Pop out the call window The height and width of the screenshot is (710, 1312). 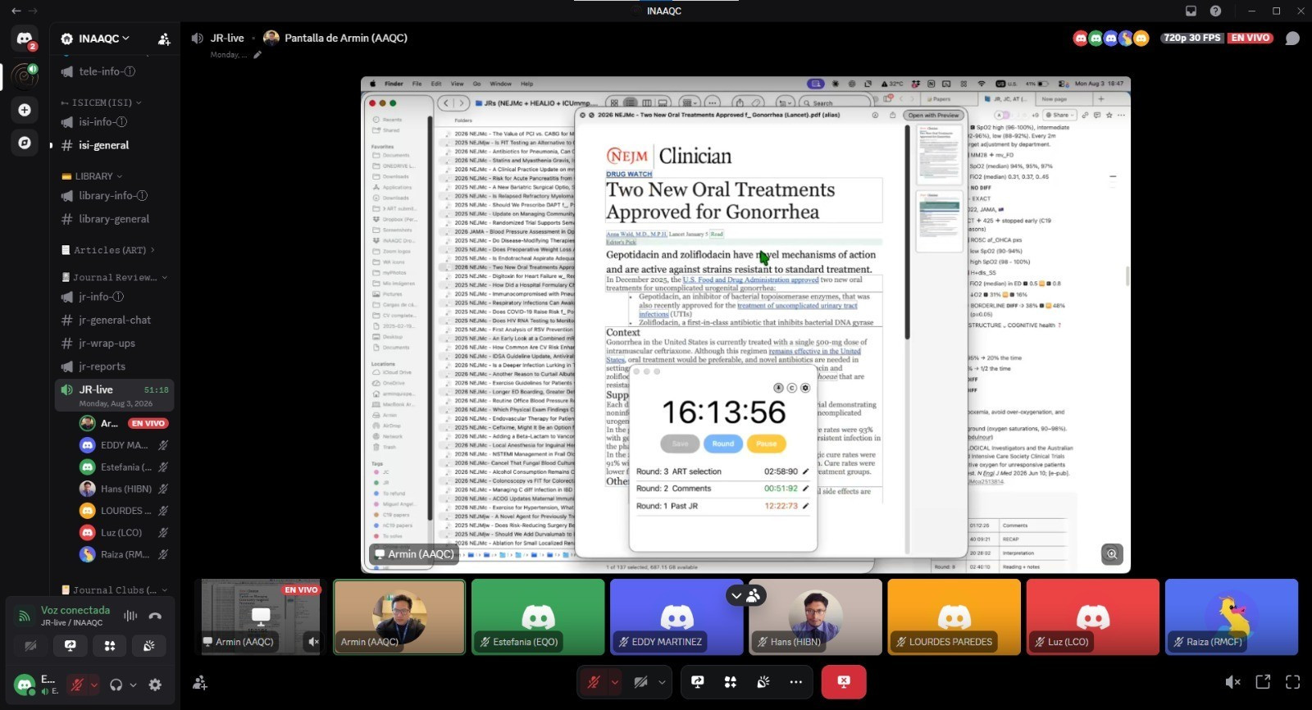[1263, 681]
